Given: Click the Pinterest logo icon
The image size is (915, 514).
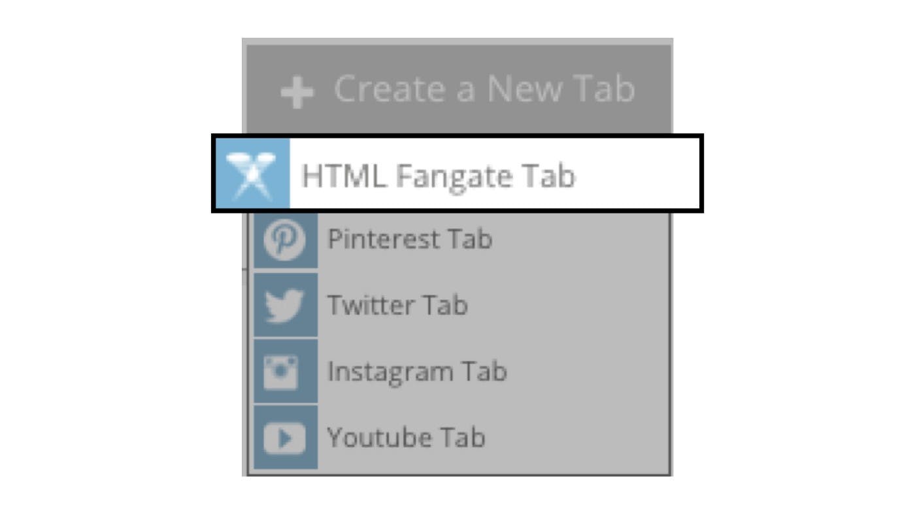Looking at the screenshot, I should tap(285, 240).
